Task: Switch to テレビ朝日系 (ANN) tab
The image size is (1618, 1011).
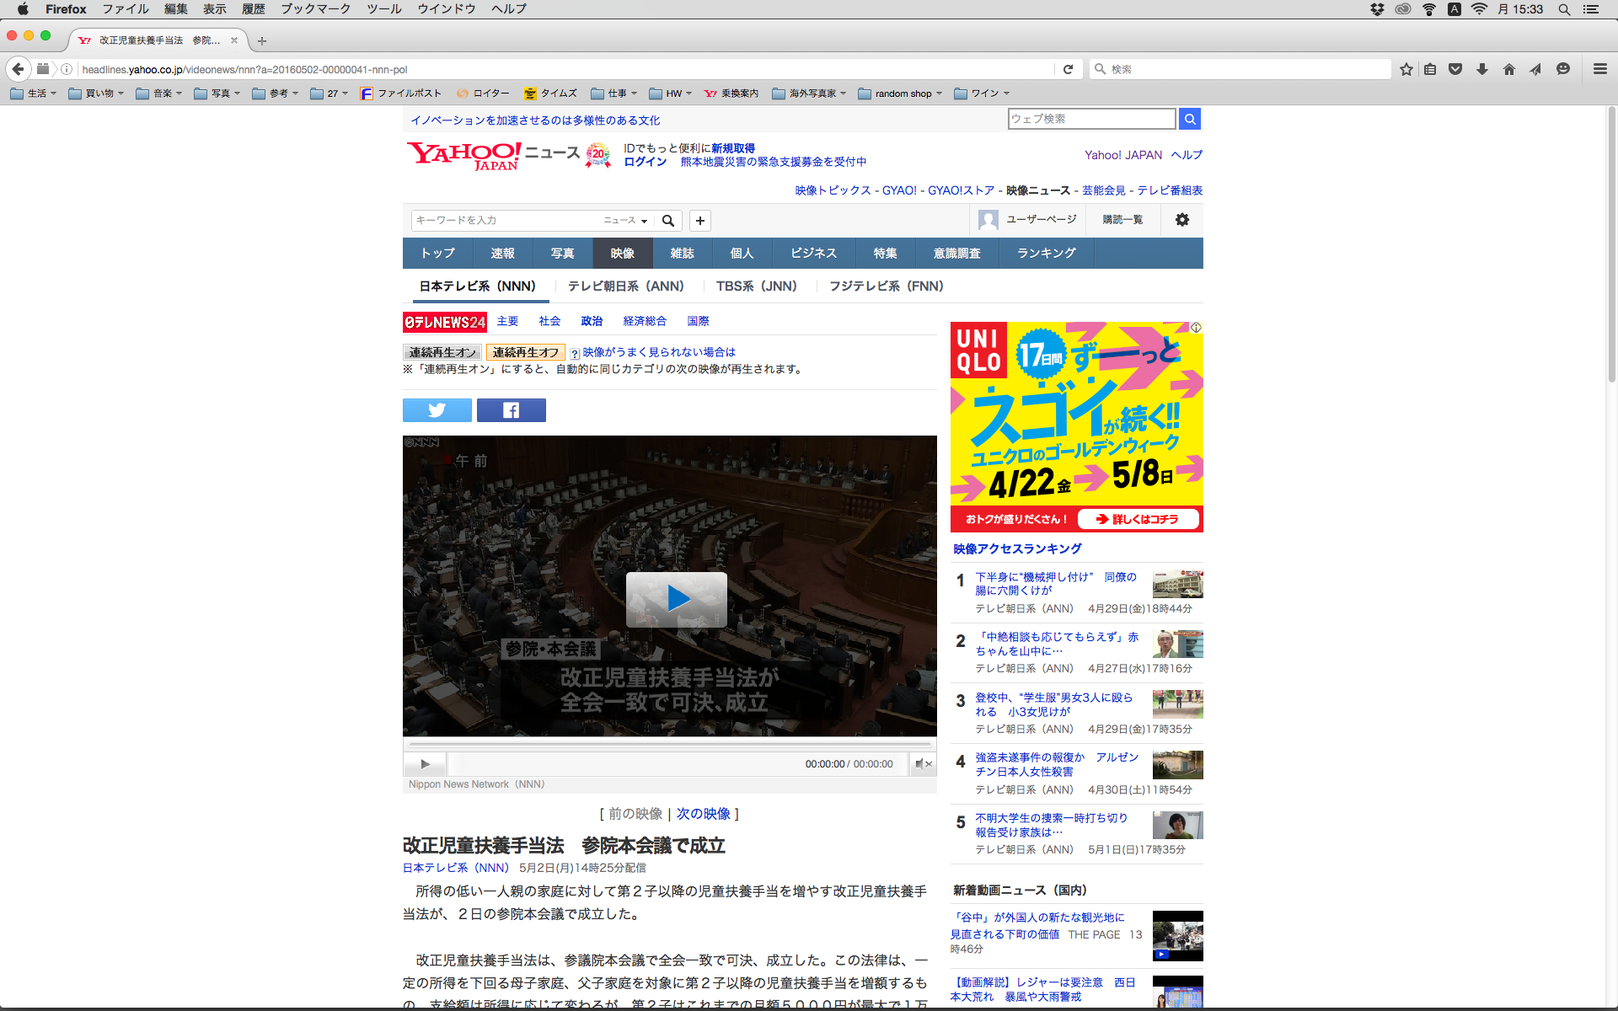Action: tap(625, 286)
